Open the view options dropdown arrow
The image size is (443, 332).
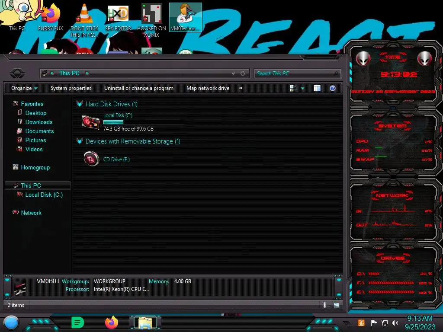click(302, 88)
